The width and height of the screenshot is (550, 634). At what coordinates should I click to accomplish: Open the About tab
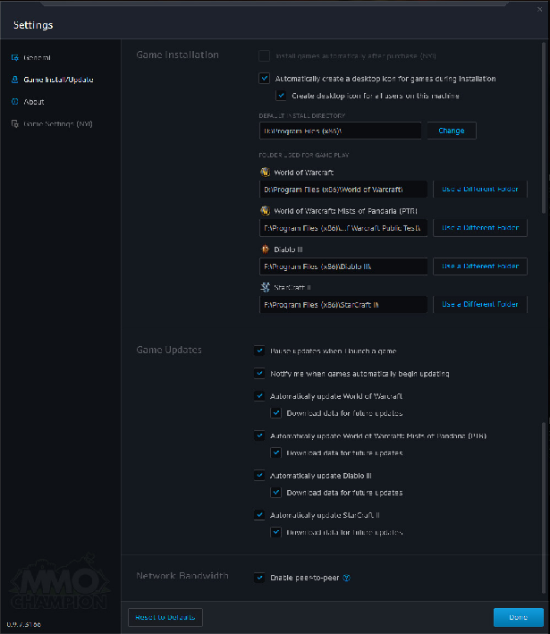coord(34,102)
